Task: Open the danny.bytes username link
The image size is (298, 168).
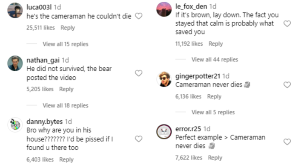Action: [x=44, y=122]
